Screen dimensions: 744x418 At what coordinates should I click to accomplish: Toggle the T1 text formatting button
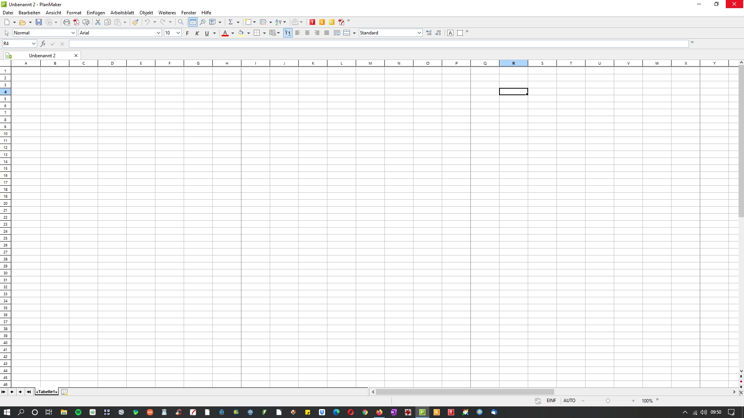288,33
